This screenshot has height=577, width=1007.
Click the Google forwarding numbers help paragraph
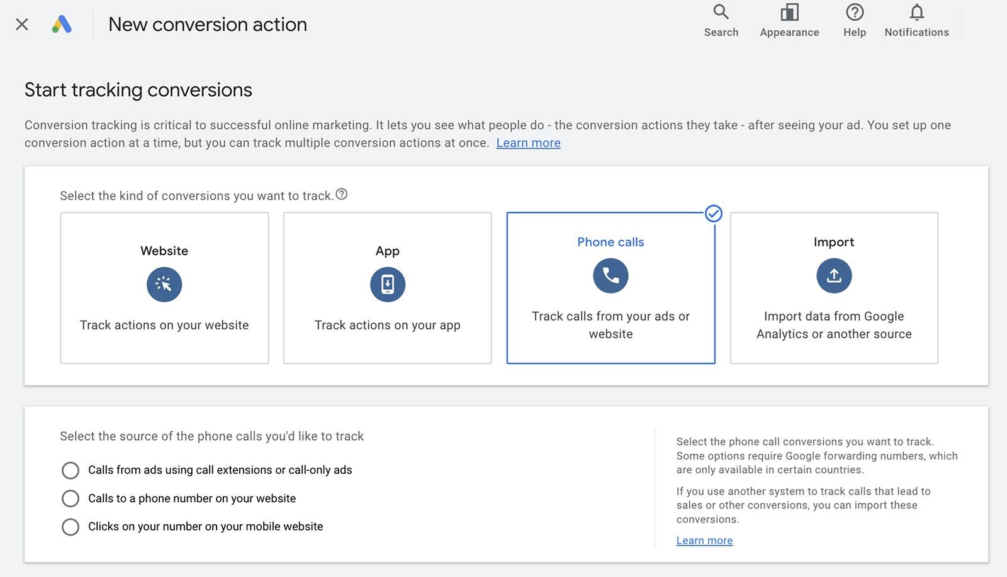(817, 456)
